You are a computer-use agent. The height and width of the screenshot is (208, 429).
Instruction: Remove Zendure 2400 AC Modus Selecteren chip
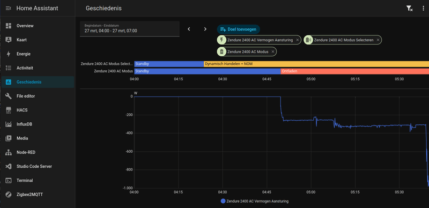pyautogui.click(x=378, y=40)
